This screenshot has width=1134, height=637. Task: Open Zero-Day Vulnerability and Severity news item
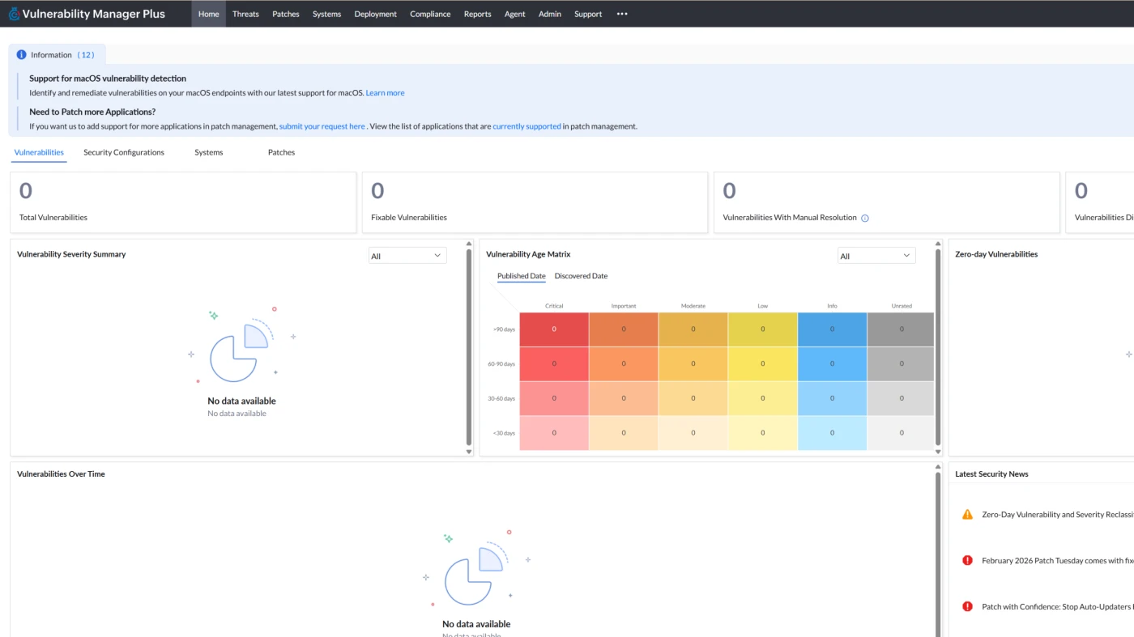[1057, 515]
